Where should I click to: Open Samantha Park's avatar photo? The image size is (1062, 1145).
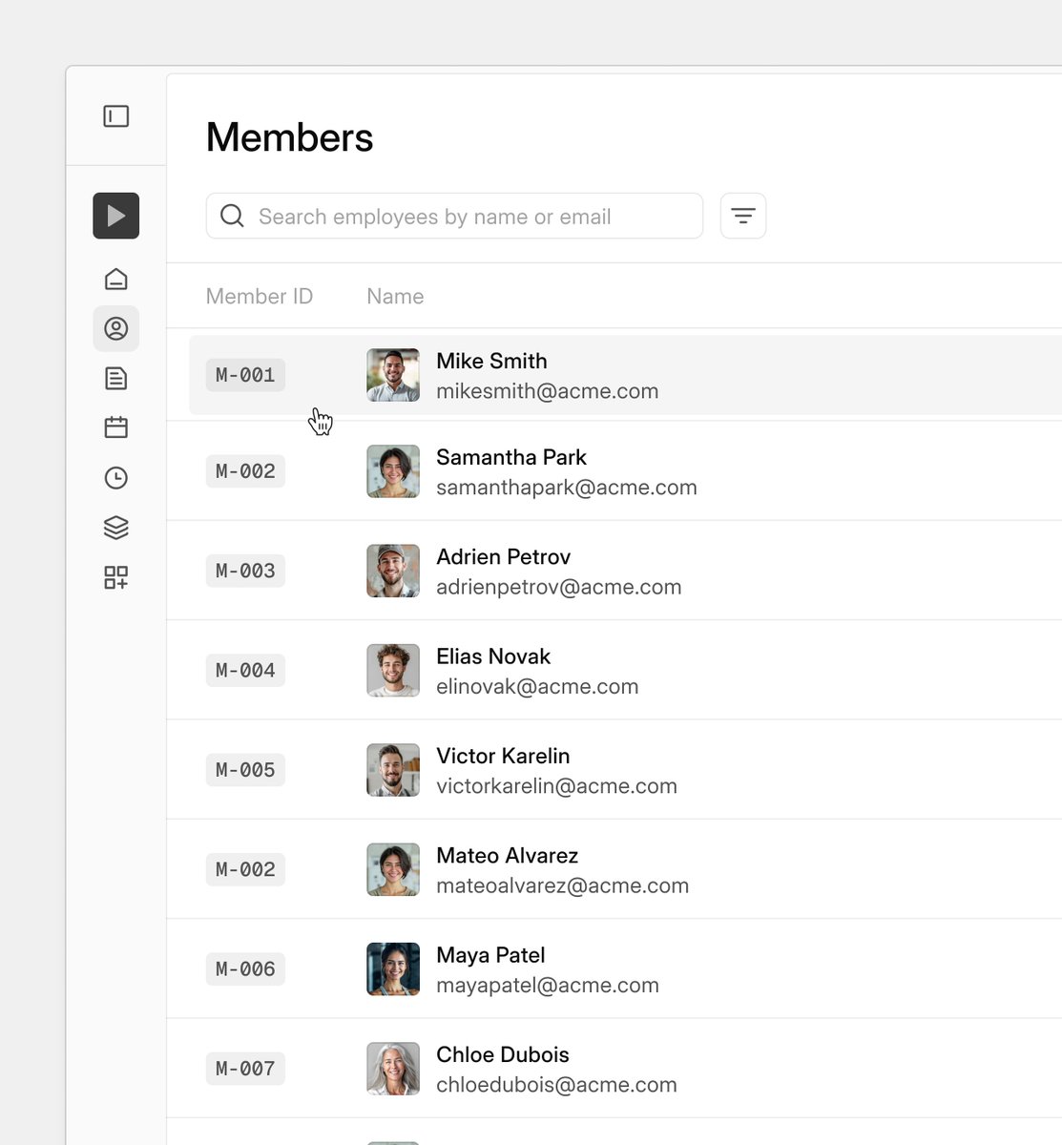[393, 471]
